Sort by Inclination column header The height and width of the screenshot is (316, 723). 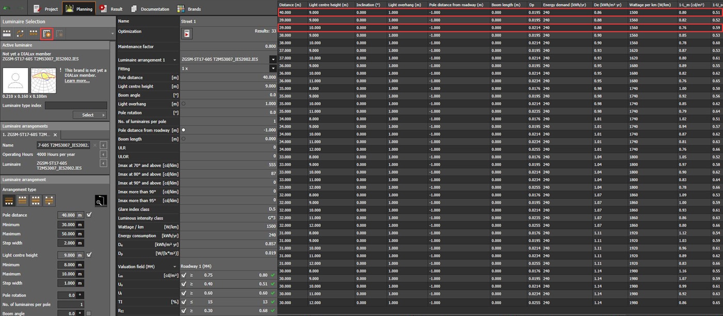[371, 5]
